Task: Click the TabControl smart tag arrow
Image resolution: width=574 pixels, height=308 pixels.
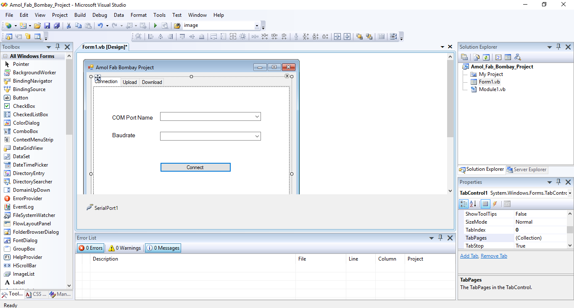Action: tap(287, 76)
